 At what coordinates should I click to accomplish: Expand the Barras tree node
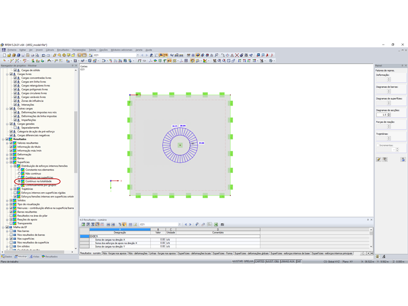[8, 158]
